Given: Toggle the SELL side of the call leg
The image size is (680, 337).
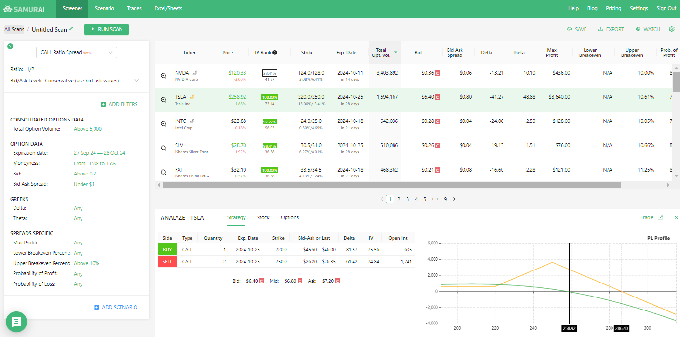Looking at the screenshot, I should 167,261.
